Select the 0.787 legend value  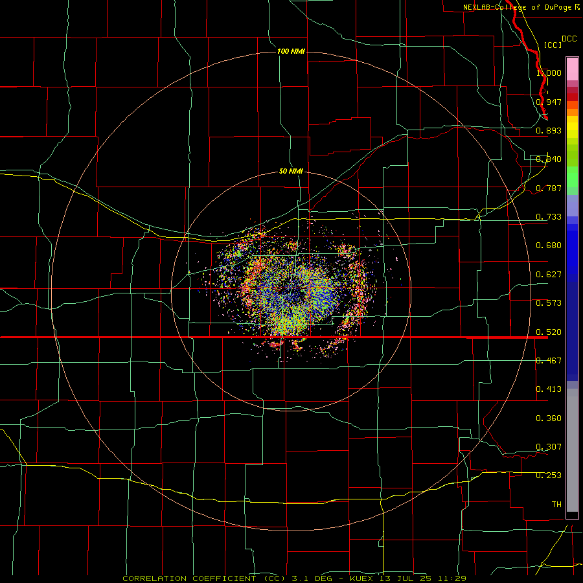(x=549, y=188)
